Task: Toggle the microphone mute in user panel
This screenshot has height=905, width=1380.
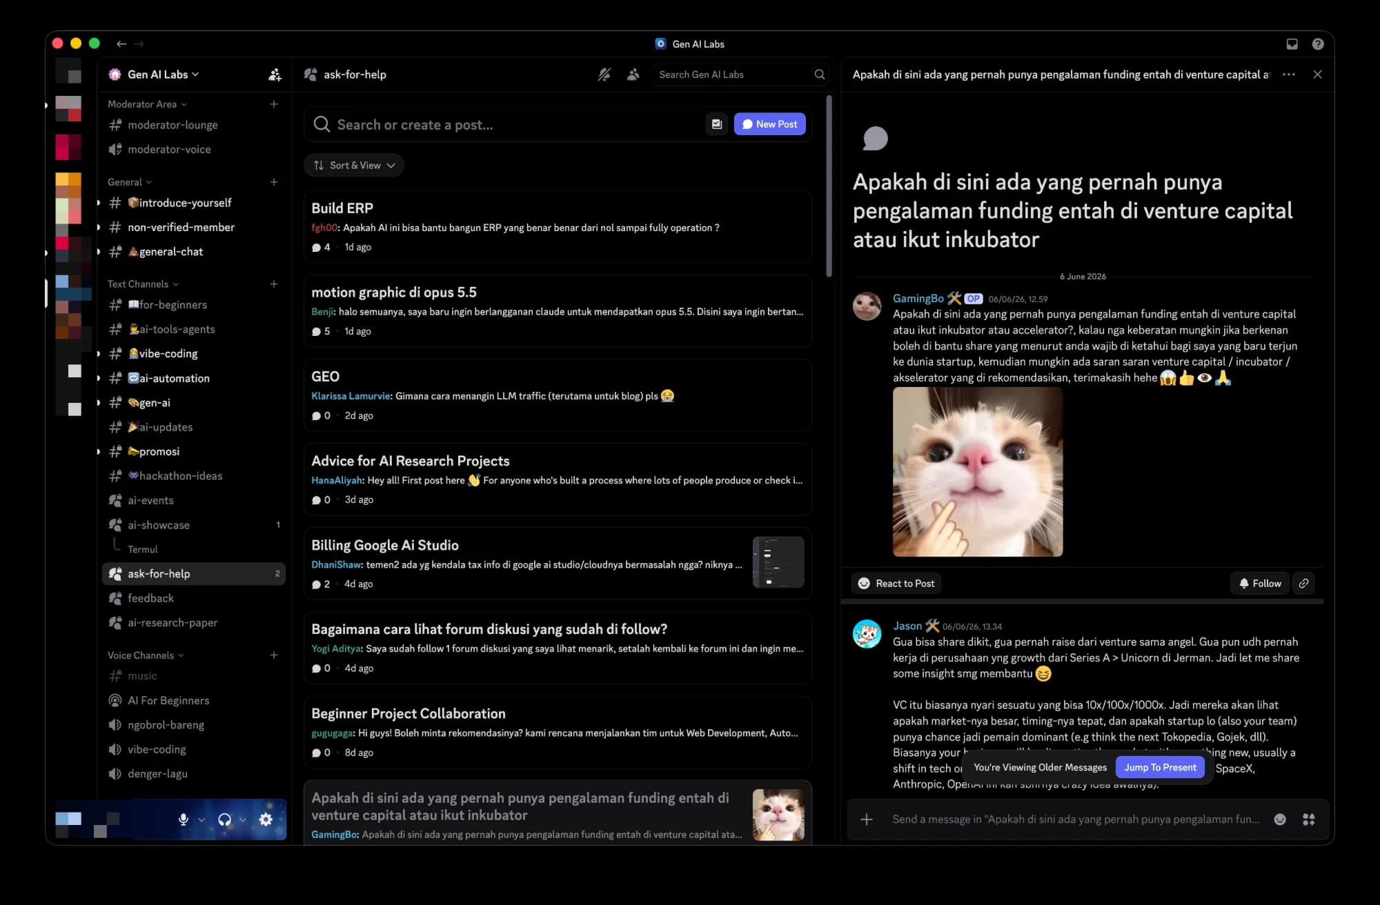Action: point(184,819)
